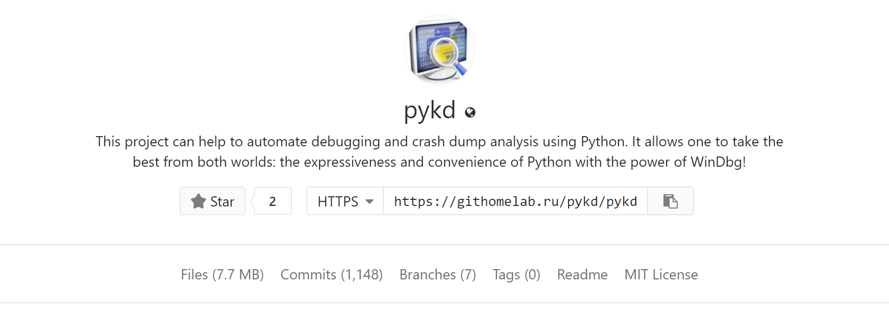Click the pykd project avatar image

point(439,50)
